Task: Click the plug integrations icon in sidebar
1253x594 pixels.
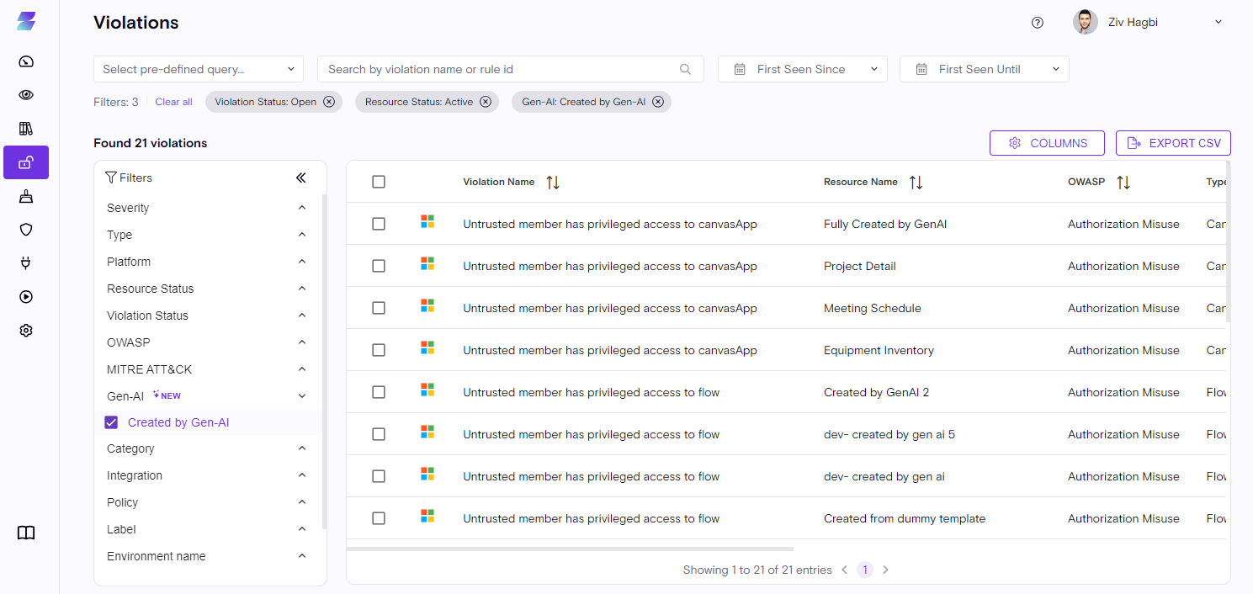Action: click(x=26, y=263)
